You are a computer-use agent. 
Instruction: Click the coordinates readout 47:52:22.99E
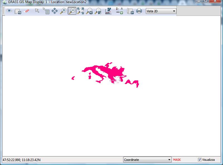[21, 160]
